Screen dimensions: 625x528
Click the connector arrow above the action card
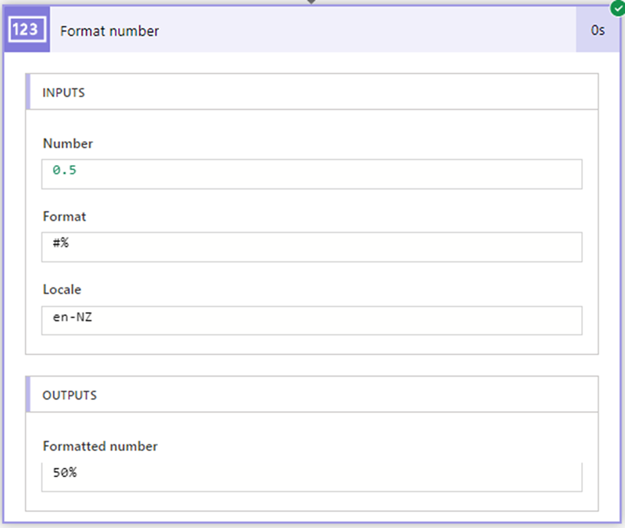coord(311,2)
